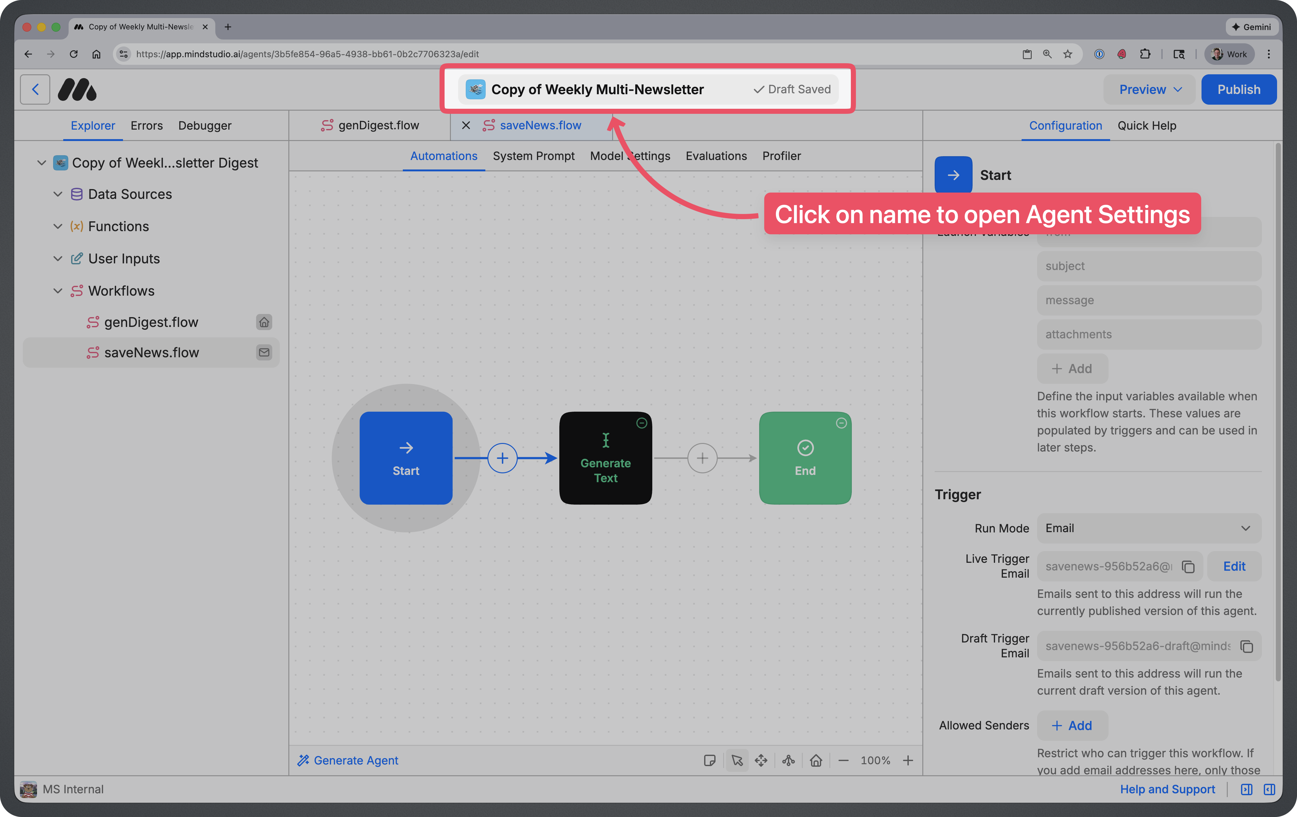Screen dimensions: 1297x817
Task: Click the sticky note icon in canvas toolbar
Action: pos(710,760)
